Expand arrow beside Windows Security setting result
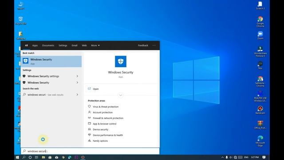The height and width of the screenshot is (160, 284). pyautogui.click(x=77, y=83)
